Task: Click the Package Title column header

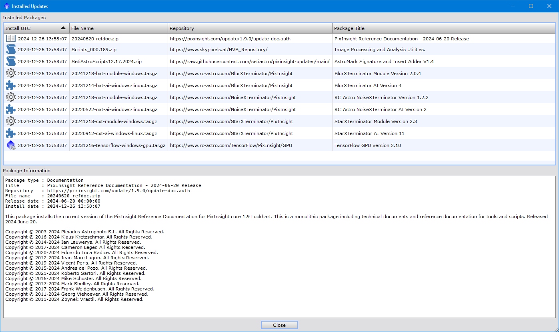Action: pos(443,28)
